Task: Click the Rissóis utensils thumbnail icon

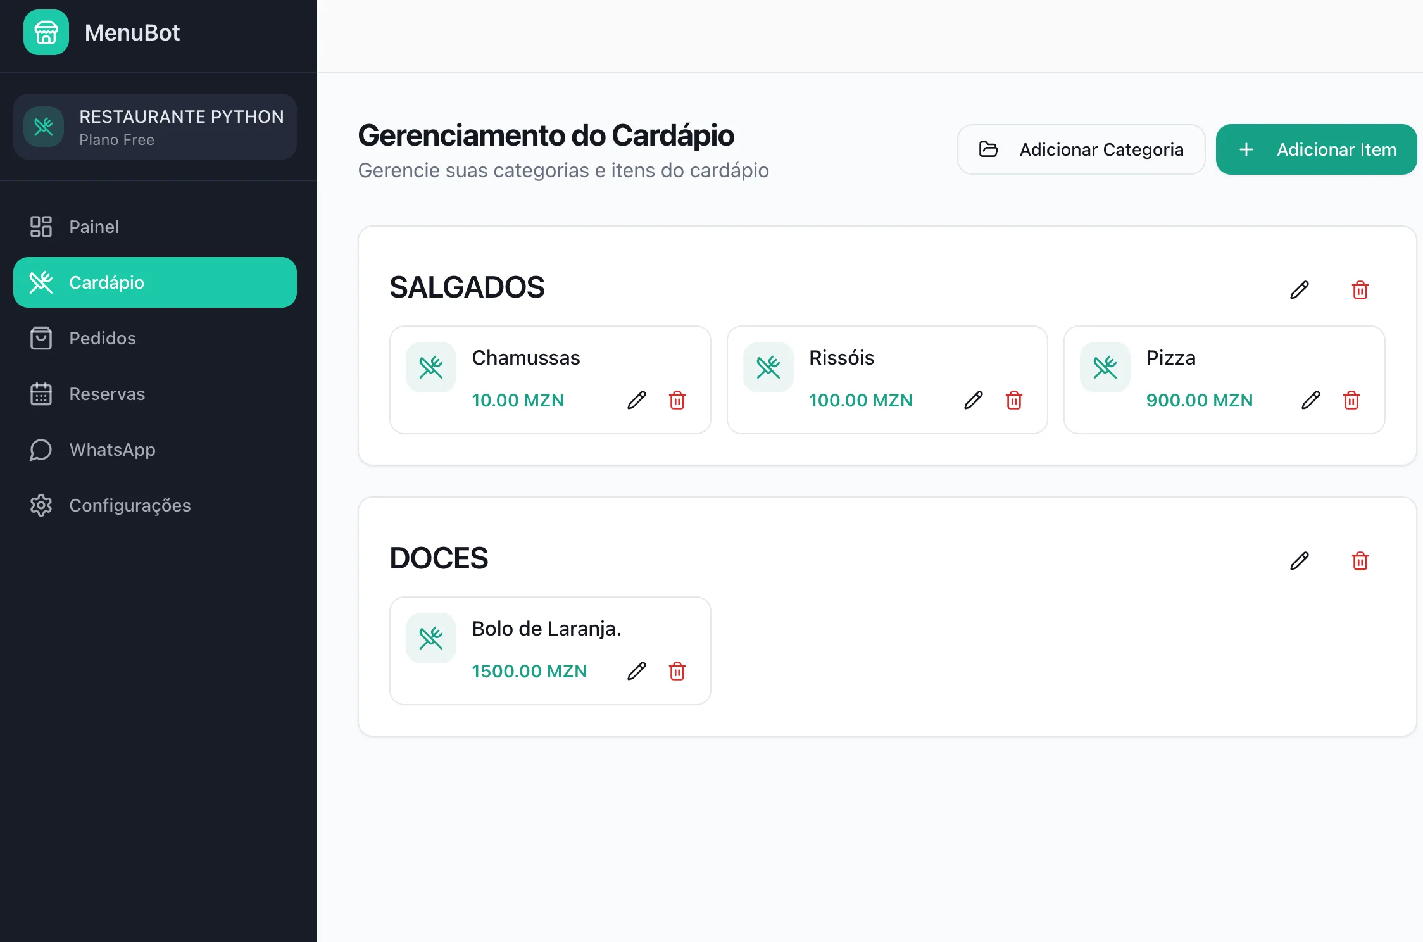Action: click(x=768, y=367)
